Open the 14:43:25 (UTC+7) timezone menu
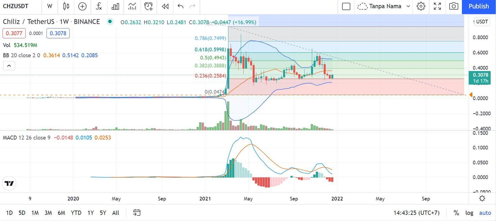496x221 pixels. tap(416, 213)
